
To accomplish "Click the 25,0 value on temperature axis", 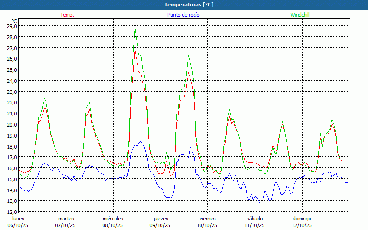I will pyautogui.click(x=12, y=69).
